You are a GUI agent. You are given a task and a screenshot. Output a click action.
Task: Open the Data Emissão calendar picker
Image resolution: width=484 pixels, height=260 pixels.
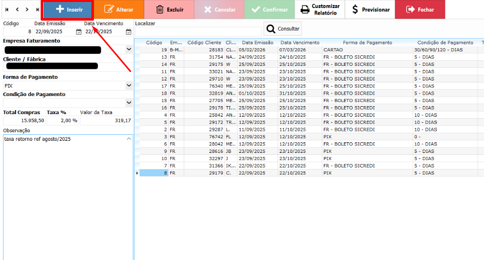point(78,32)
